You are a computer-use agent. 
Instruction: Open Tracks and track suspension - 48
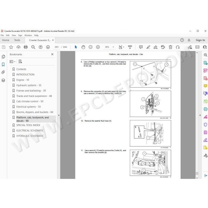click(34, 96)
